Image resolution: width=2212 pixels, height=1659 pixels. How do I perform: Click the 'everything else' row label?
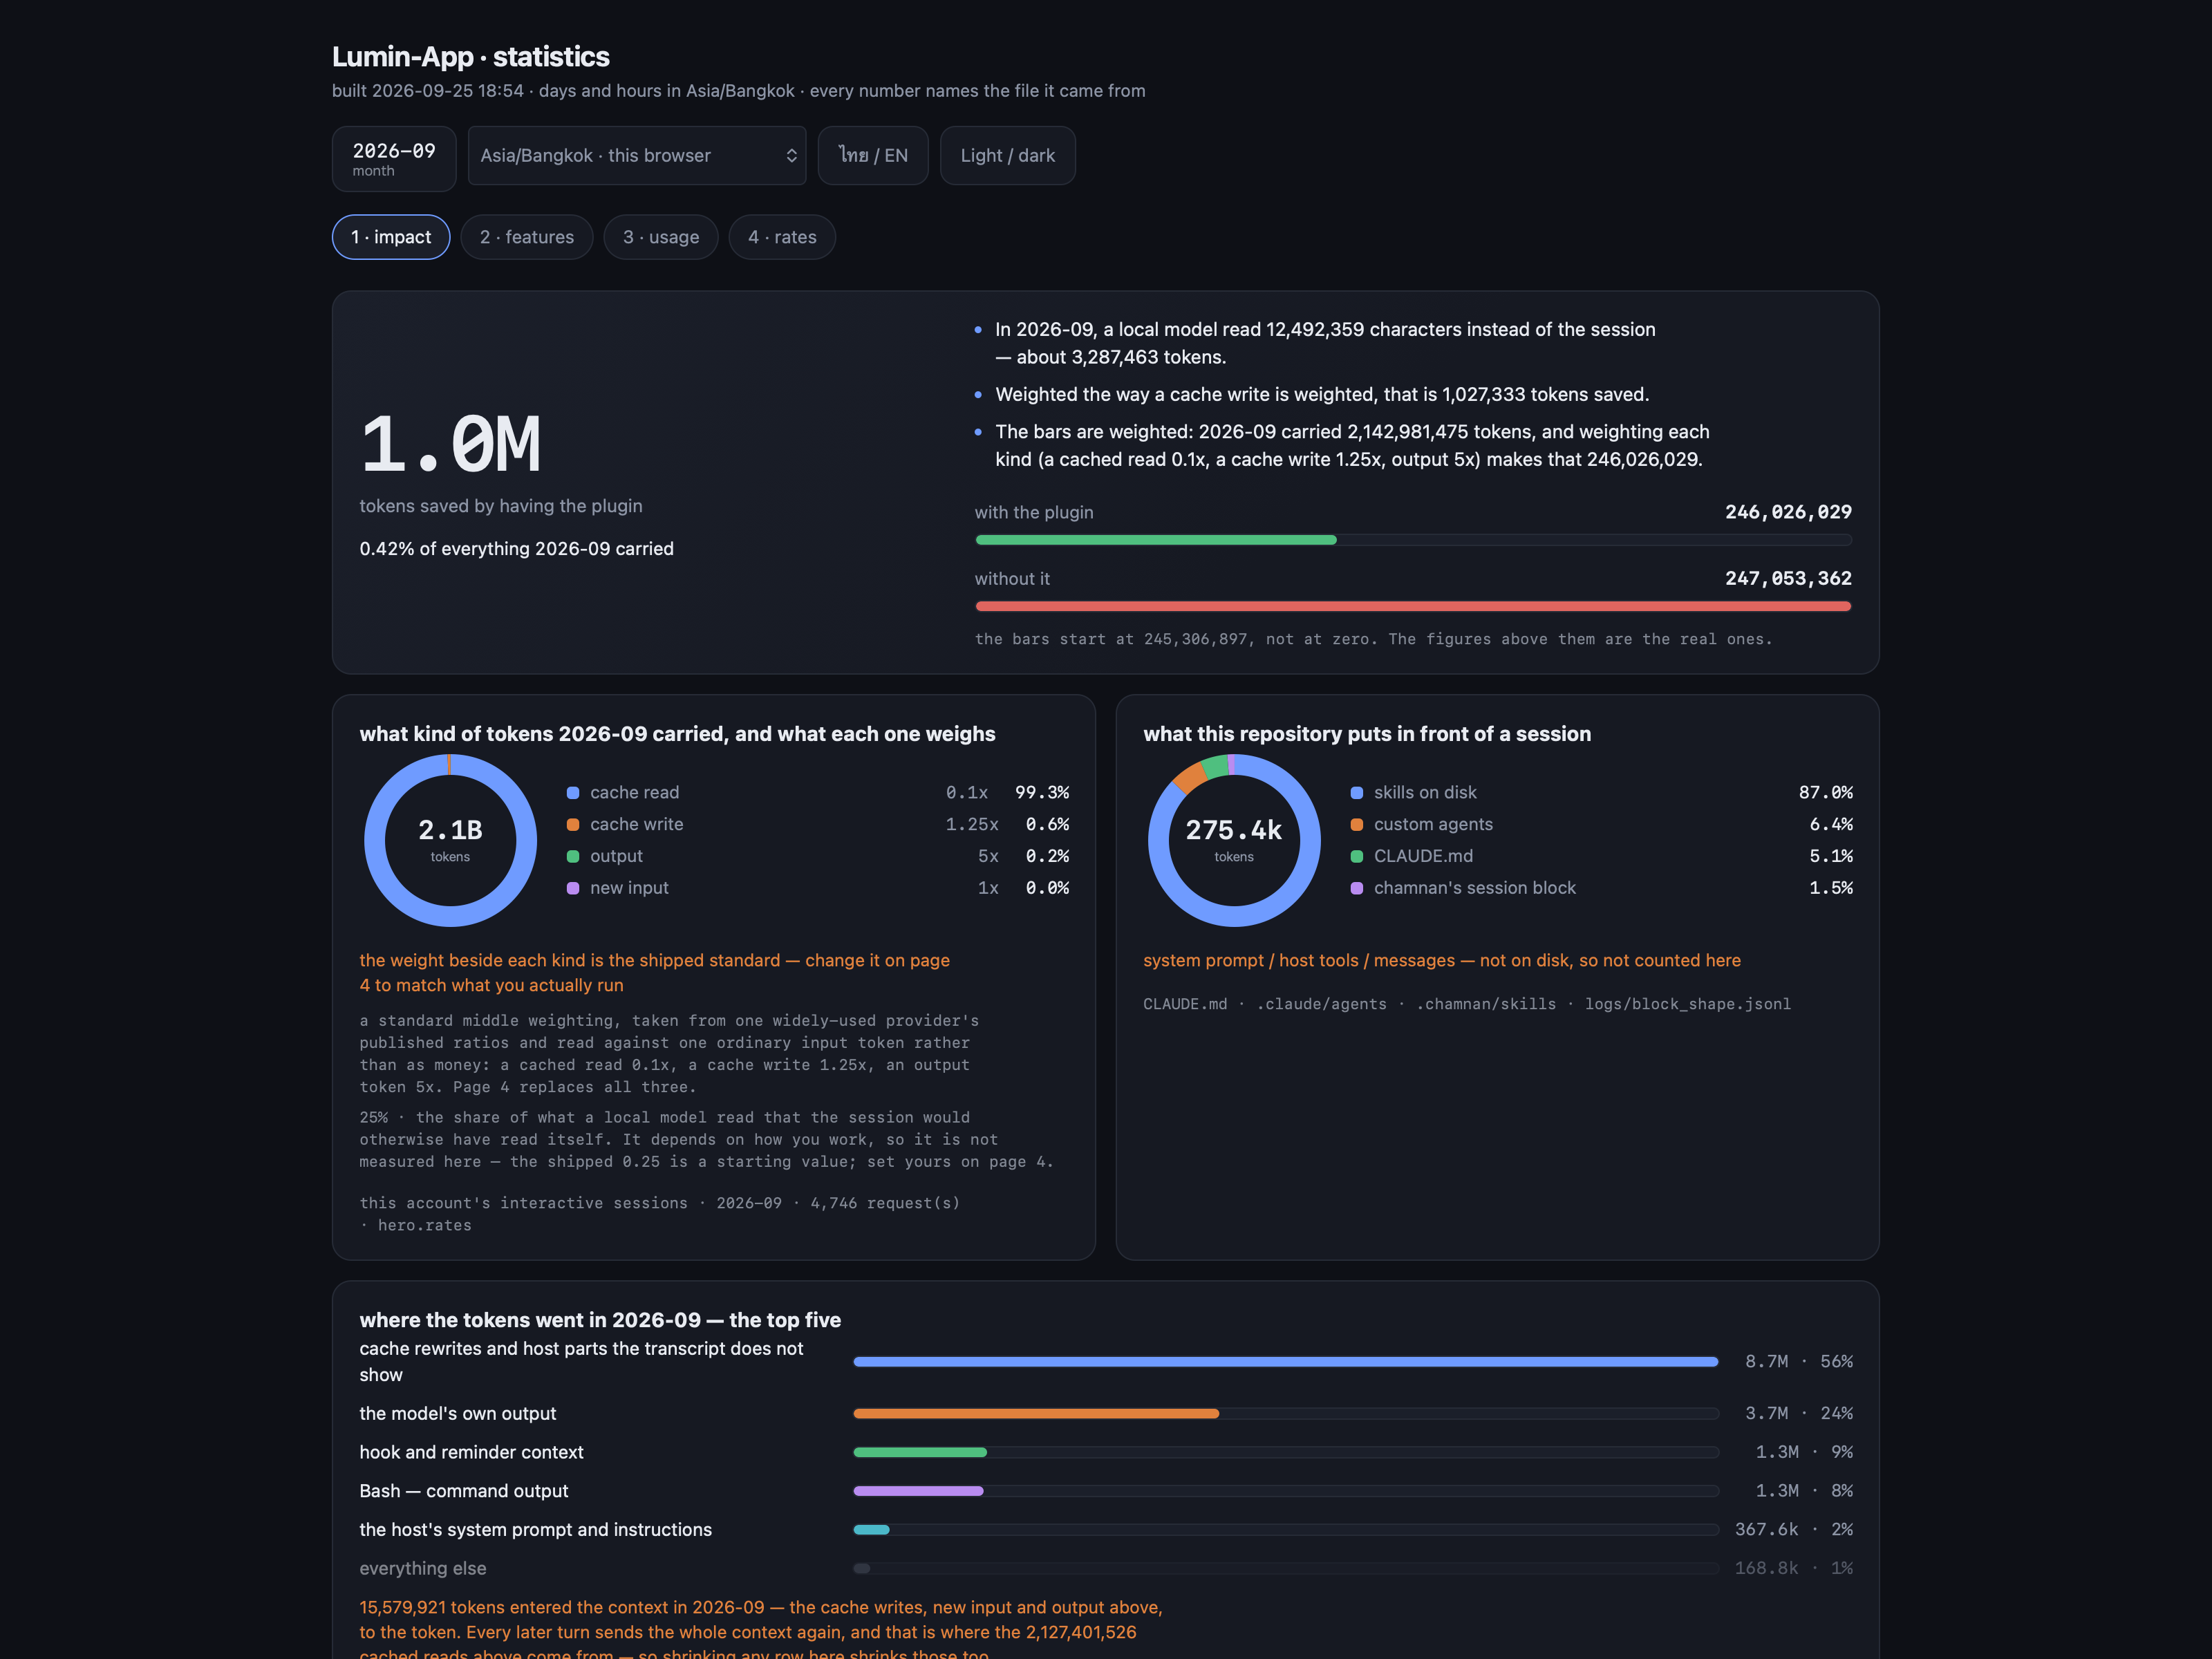423,1568
